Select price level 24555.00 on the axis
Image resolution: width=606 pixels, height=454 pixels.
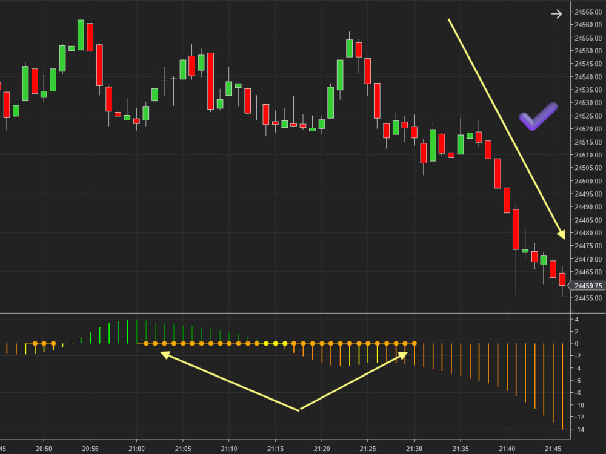point(588,38)
